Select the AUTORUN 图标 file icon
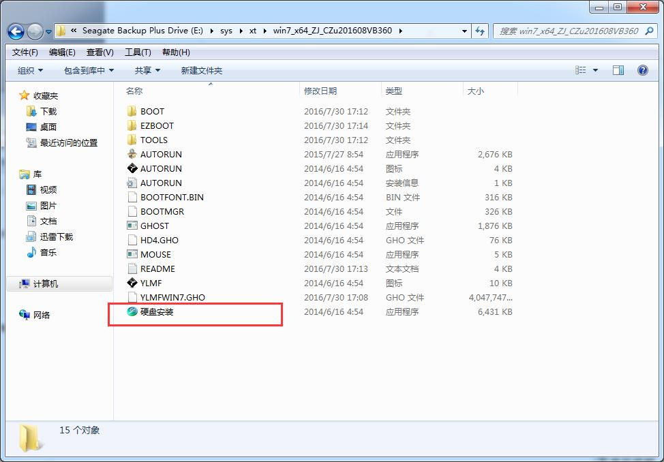Screen dimensions: 664x462 132,168
